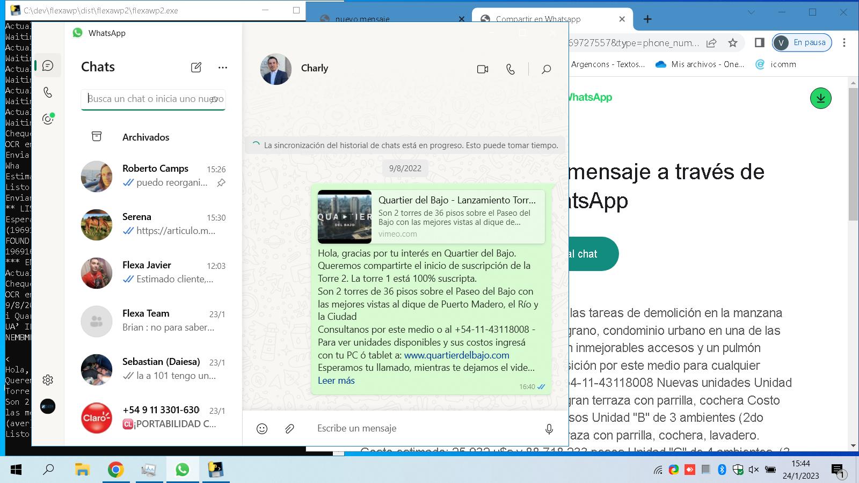The image size is (859, 483).
Task: Open Flexa Team group chat
Action: click(153, 321)
